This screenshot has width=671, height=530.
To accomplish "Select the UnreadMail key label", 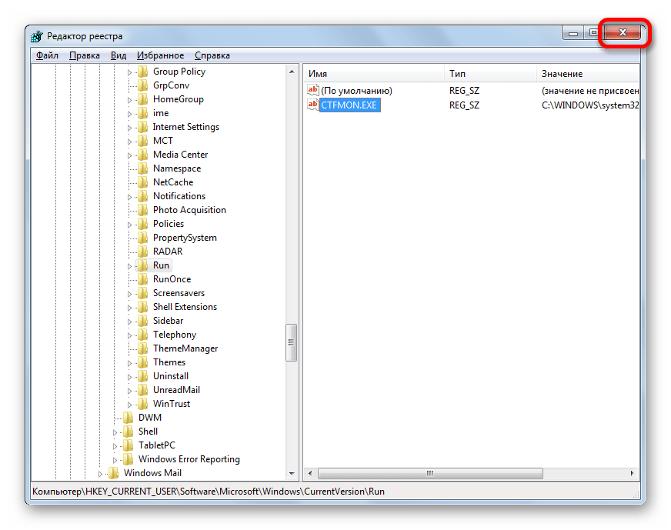I will point(176,390).
